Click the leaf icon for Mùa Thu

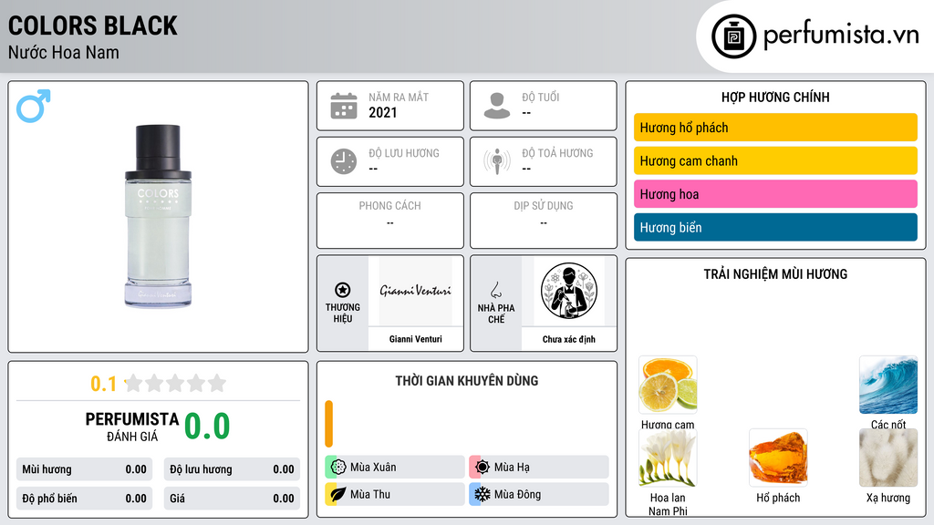pos(338,494)
